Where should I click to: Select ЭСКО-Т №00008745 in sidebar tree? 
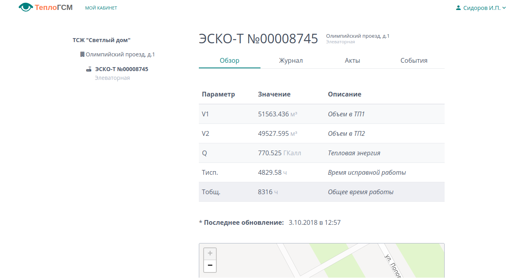122,69
